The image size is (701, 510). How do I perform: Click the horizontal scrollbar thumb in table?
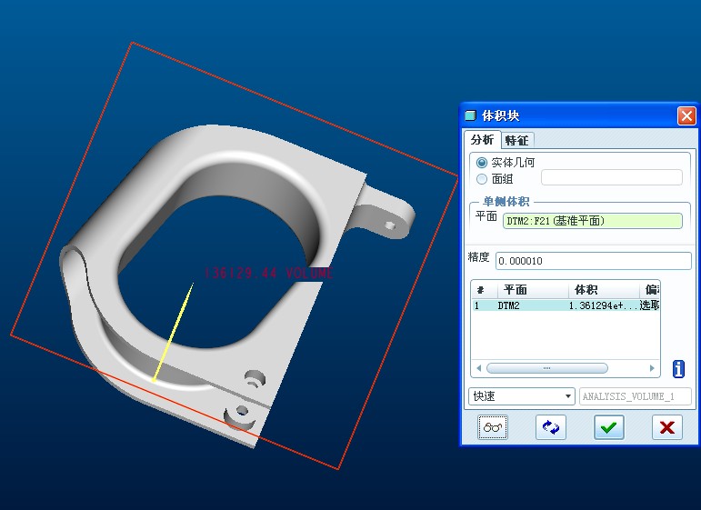546,368
